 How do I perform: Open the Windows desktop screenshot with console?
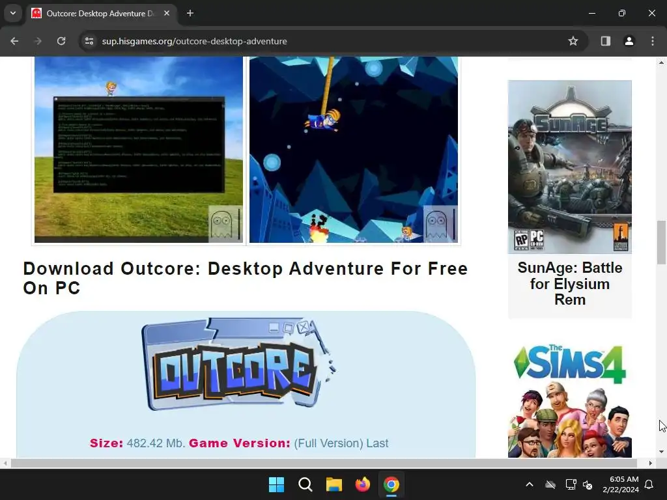point(139,150)
